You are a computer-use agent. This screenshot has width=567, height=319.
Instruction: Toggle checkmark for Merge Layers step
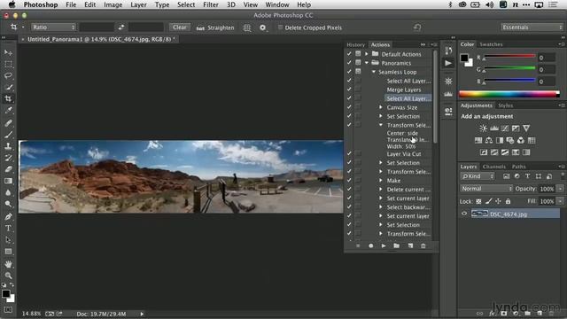[x=349, y=89]
